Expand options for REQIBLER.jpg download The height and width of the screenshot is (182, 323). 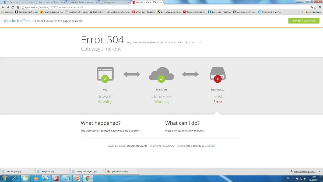[68, 171]
